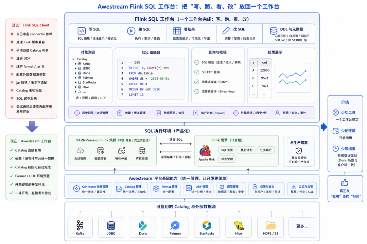The width and height of the screenshot is (367, 244).
Task: Click the 权限 / 安全 / 审计 user icon
Action: coord(277,113)
